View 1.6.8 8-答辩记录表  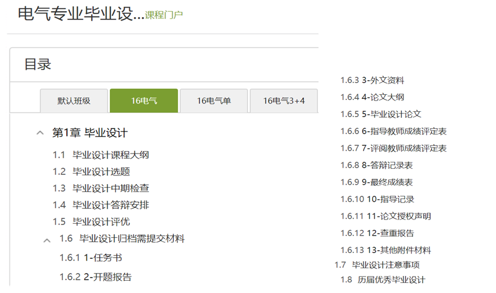(x=377, y=165)
